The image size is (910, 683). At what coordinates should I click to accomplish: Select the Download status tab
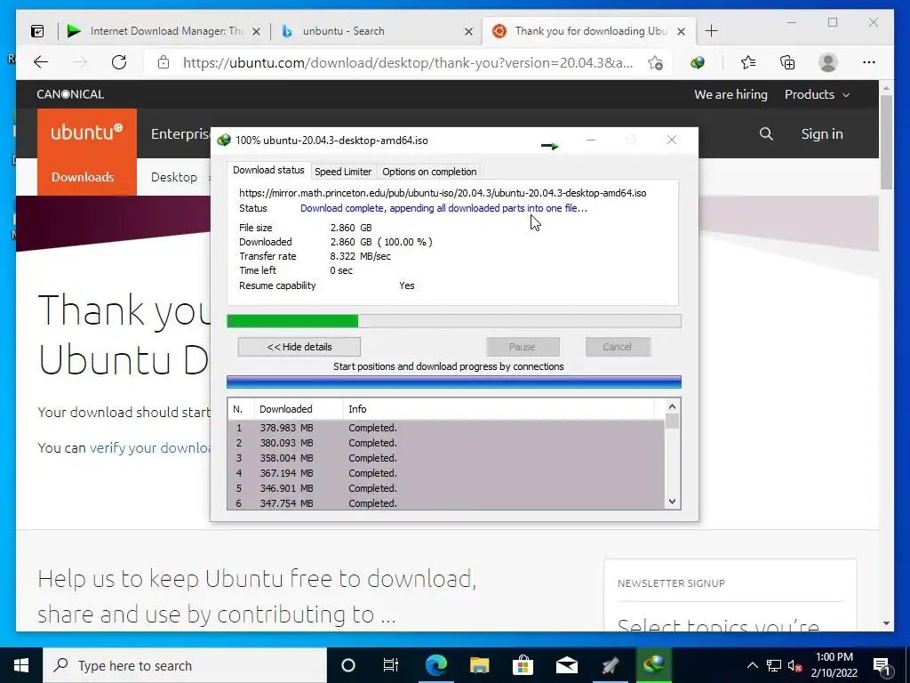[268, 170]
